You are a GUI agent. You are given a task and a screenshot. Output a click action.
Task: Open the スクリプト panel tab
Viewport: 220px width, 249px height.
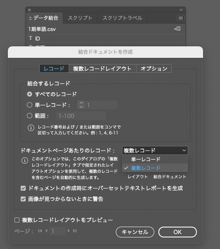pyautogui.click(x=80, y=18)
